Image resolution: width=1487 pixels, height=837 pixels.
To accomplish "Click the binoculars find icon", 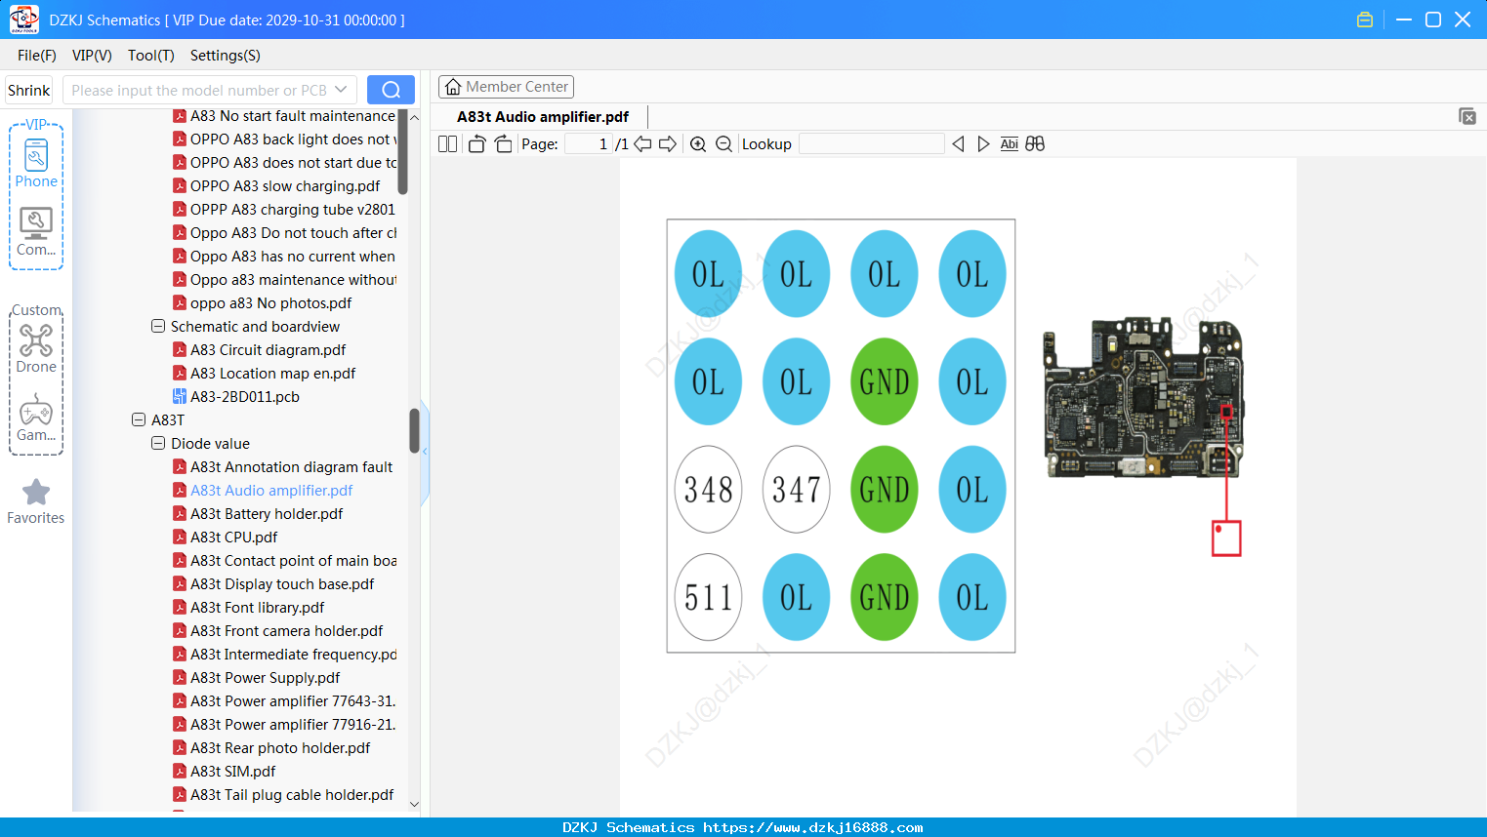I will [1035, 144].
